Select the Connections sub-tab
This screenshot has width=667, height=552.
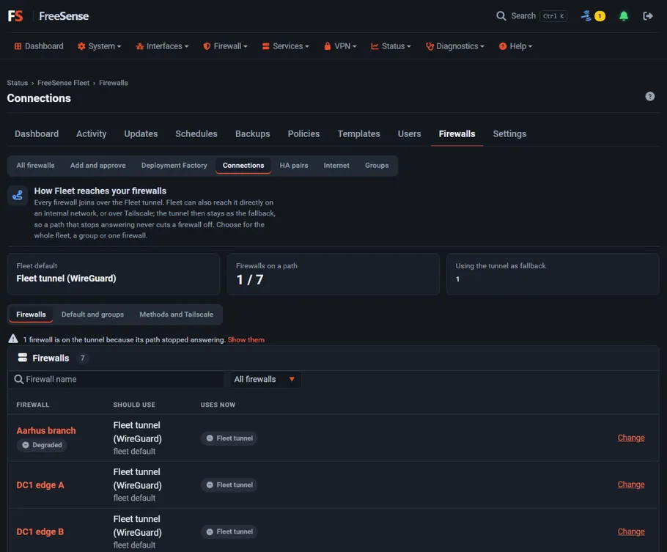pyautogui.click(x=243, y=165)
